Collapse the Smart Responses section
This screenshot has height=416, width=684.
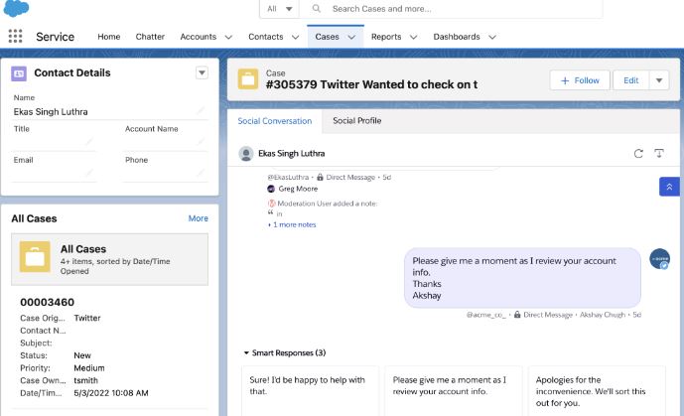246,352
